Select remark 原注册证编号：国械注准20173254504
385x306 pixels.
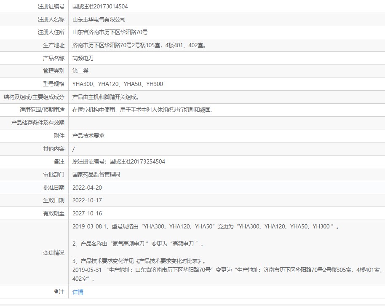coord(119,161)
